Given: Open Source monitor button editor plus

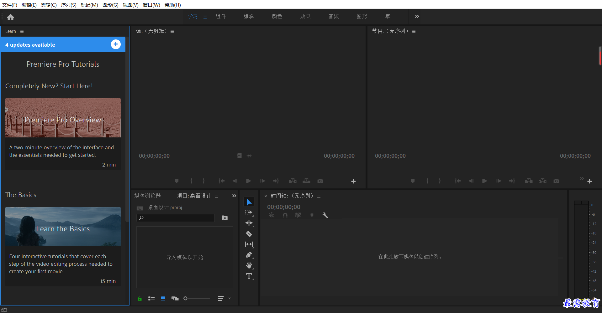Looking at the screenshot, I should (353, 181).
